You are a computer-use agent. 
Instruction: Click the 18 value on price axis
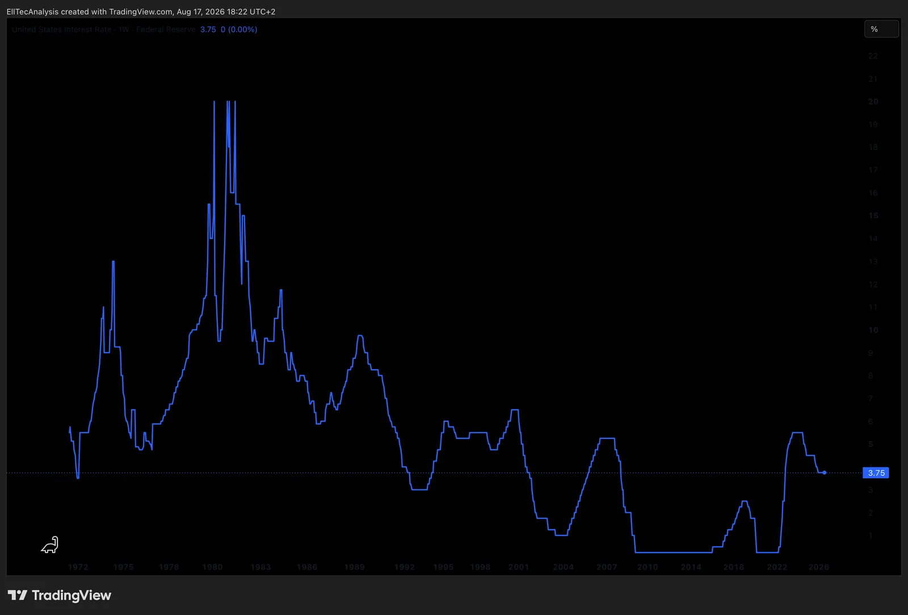[x=873, y=147]
